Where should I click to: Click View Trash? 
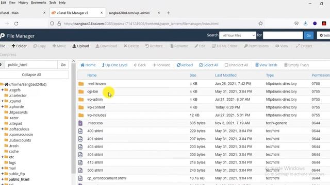point(266,65)
